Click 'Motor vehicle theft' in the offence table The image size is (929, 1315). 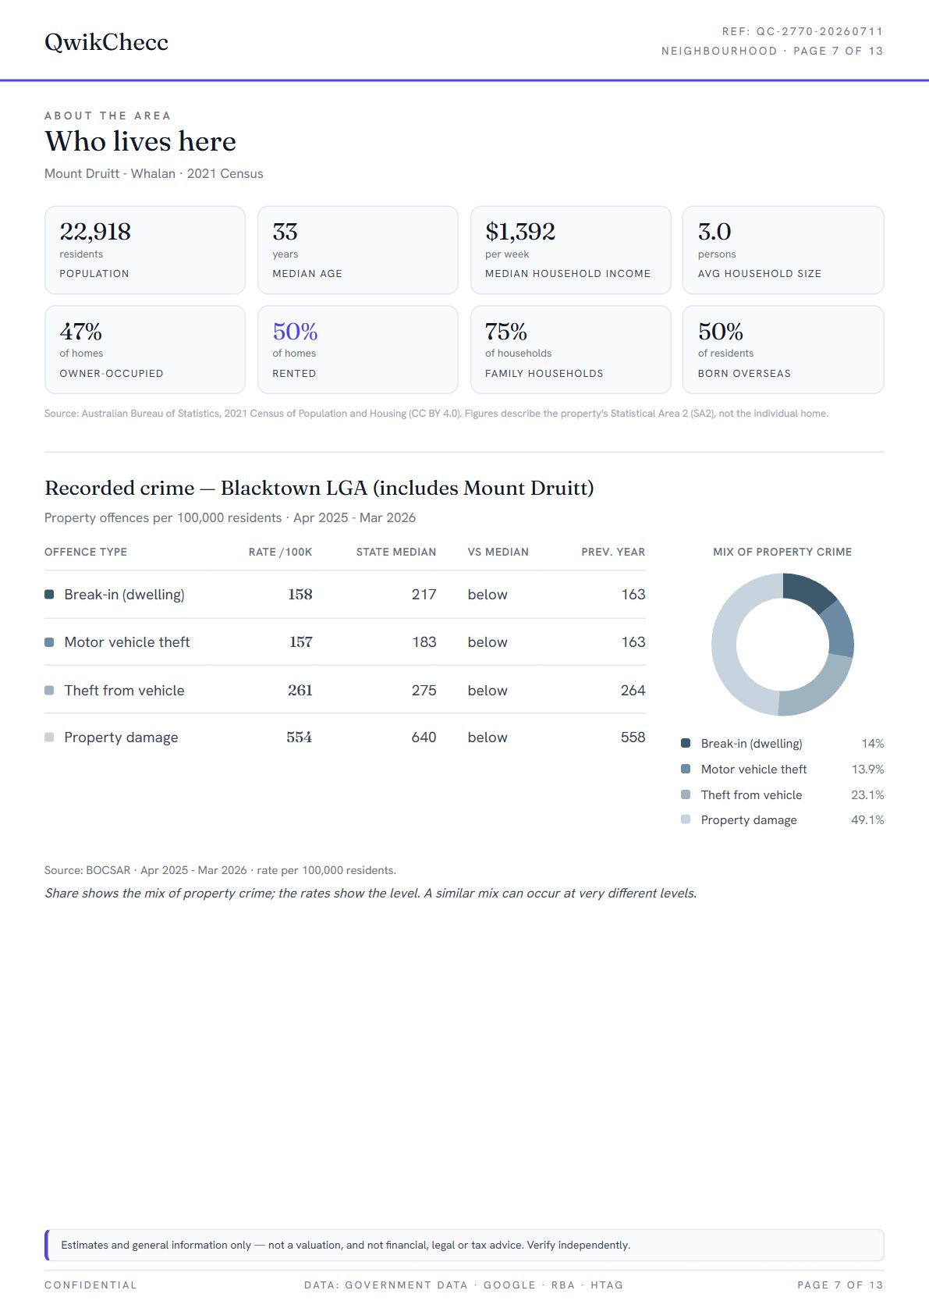pyautogui.click(x=127, y=642)
